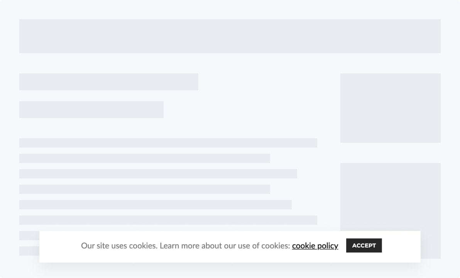The image size is (460, 278).
Task: Click visible stub of eighth paragraph line
Action: pos(29,251)
